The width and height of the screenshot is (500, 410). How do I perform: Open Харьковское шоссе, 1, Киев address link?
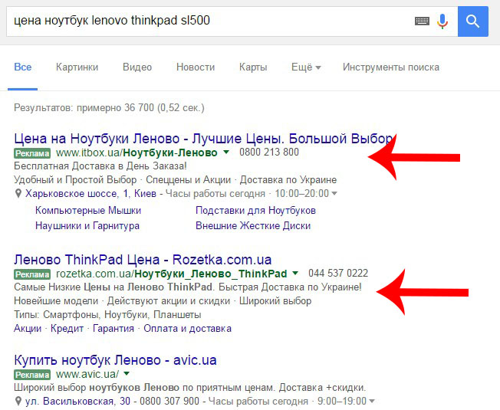91,193
